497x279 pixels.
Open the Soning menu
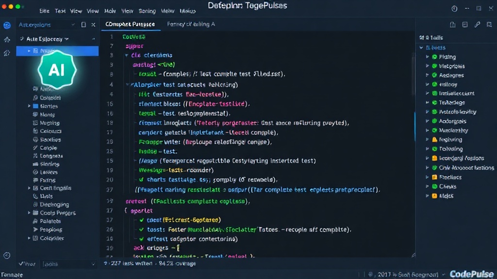147,11
